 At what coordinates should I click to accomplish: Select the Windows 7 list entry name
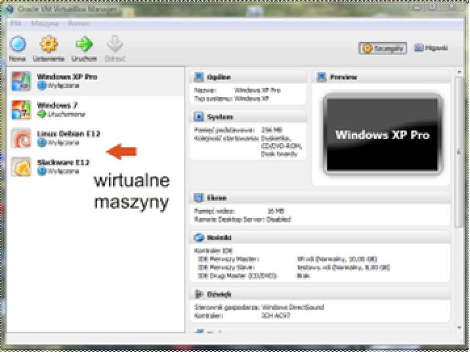pos(57,105)
